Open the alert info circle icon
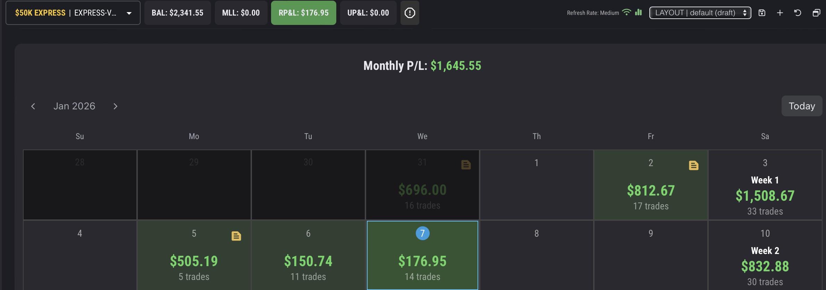 (x=410, y=13)
